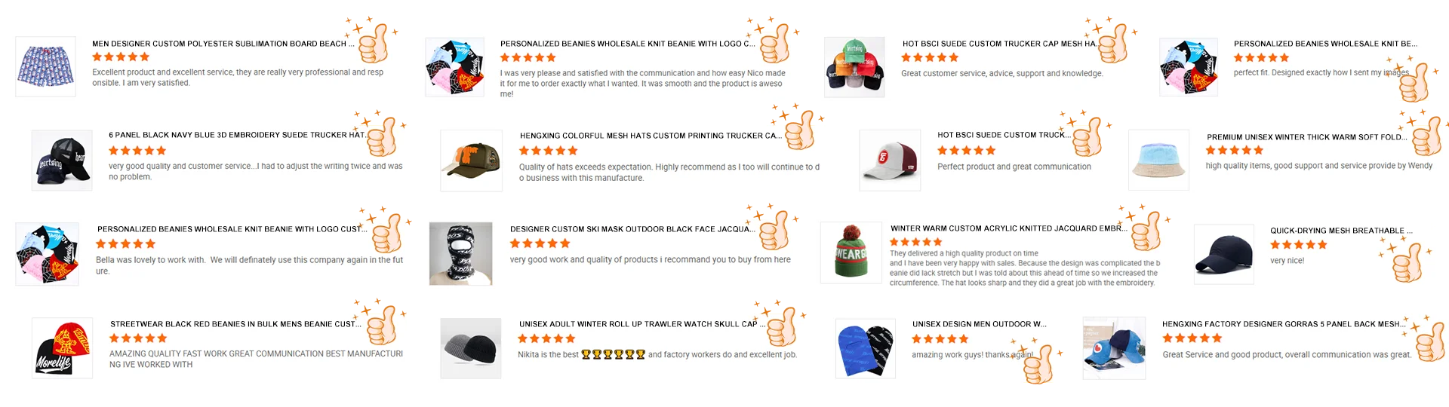Open the floral board shorts thumbnail

coord(46,66)
